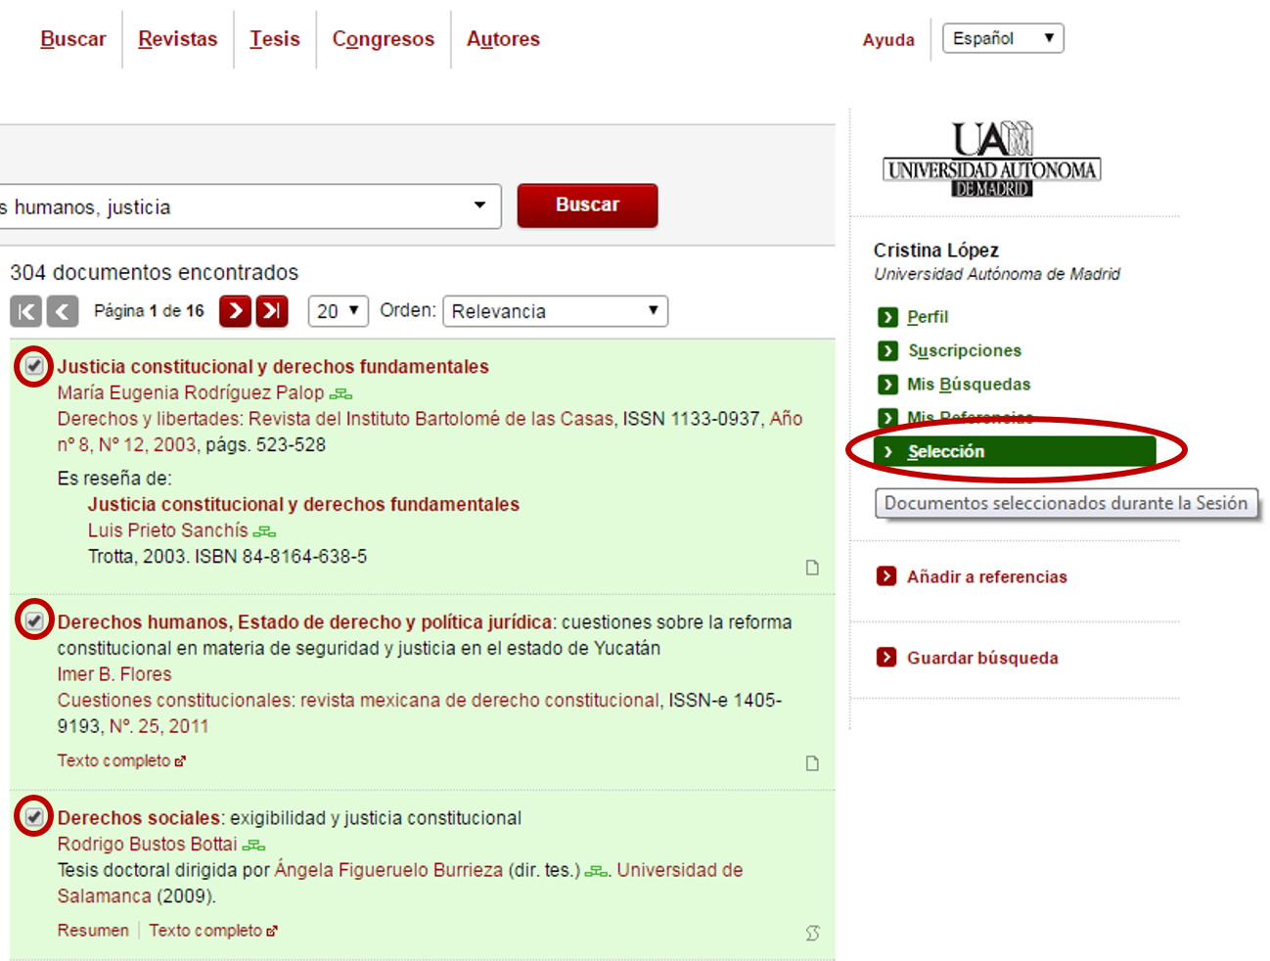
Task: Click document icon of Derechos humanos, Estado result
Action: pyautogui.click(x=812, y=763)
